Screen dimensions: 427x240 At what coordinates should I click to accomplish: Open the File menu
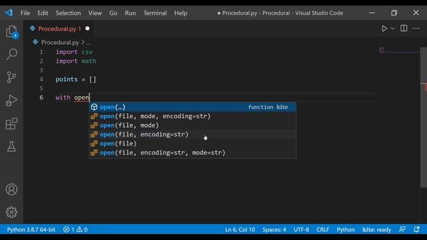[25, 13]
